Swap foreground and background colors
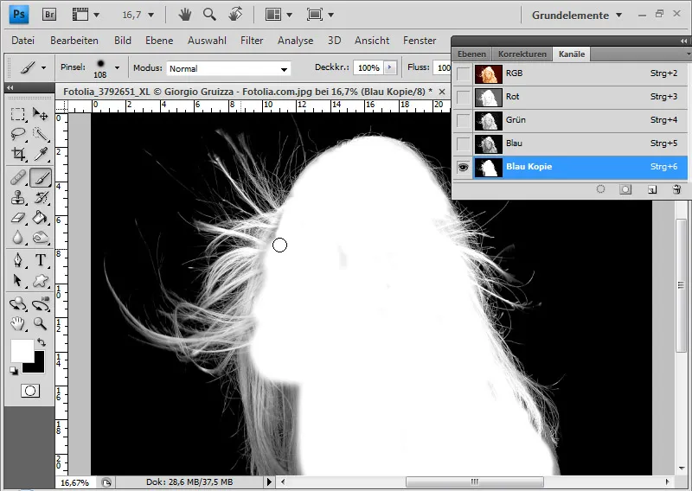Image resolution: width=692 pixels, height=491 pixels. pos(41,342)
